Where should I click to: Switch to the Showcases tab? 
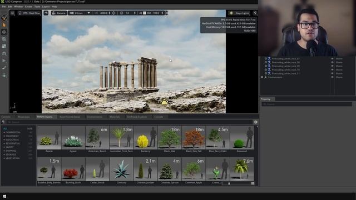tap(24, 117)
